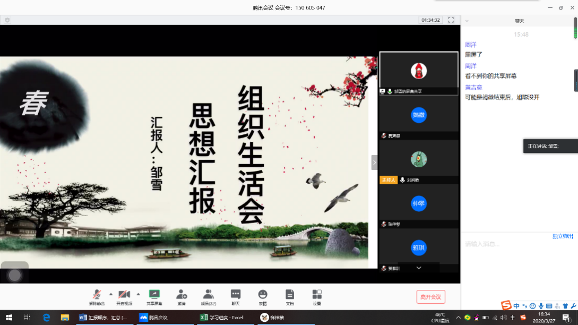Enter full screen mode icon
The width and height of the screenshot is (578, 325).
451,20
